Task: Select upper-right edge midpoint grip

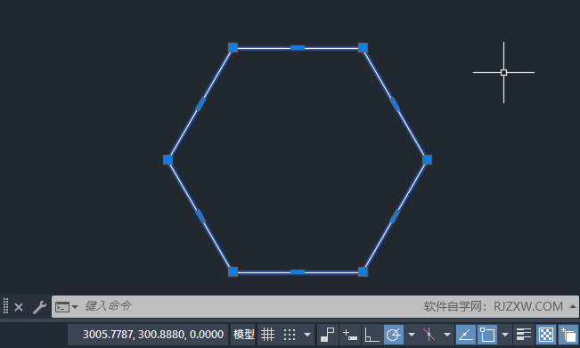Action: (395, 104)
